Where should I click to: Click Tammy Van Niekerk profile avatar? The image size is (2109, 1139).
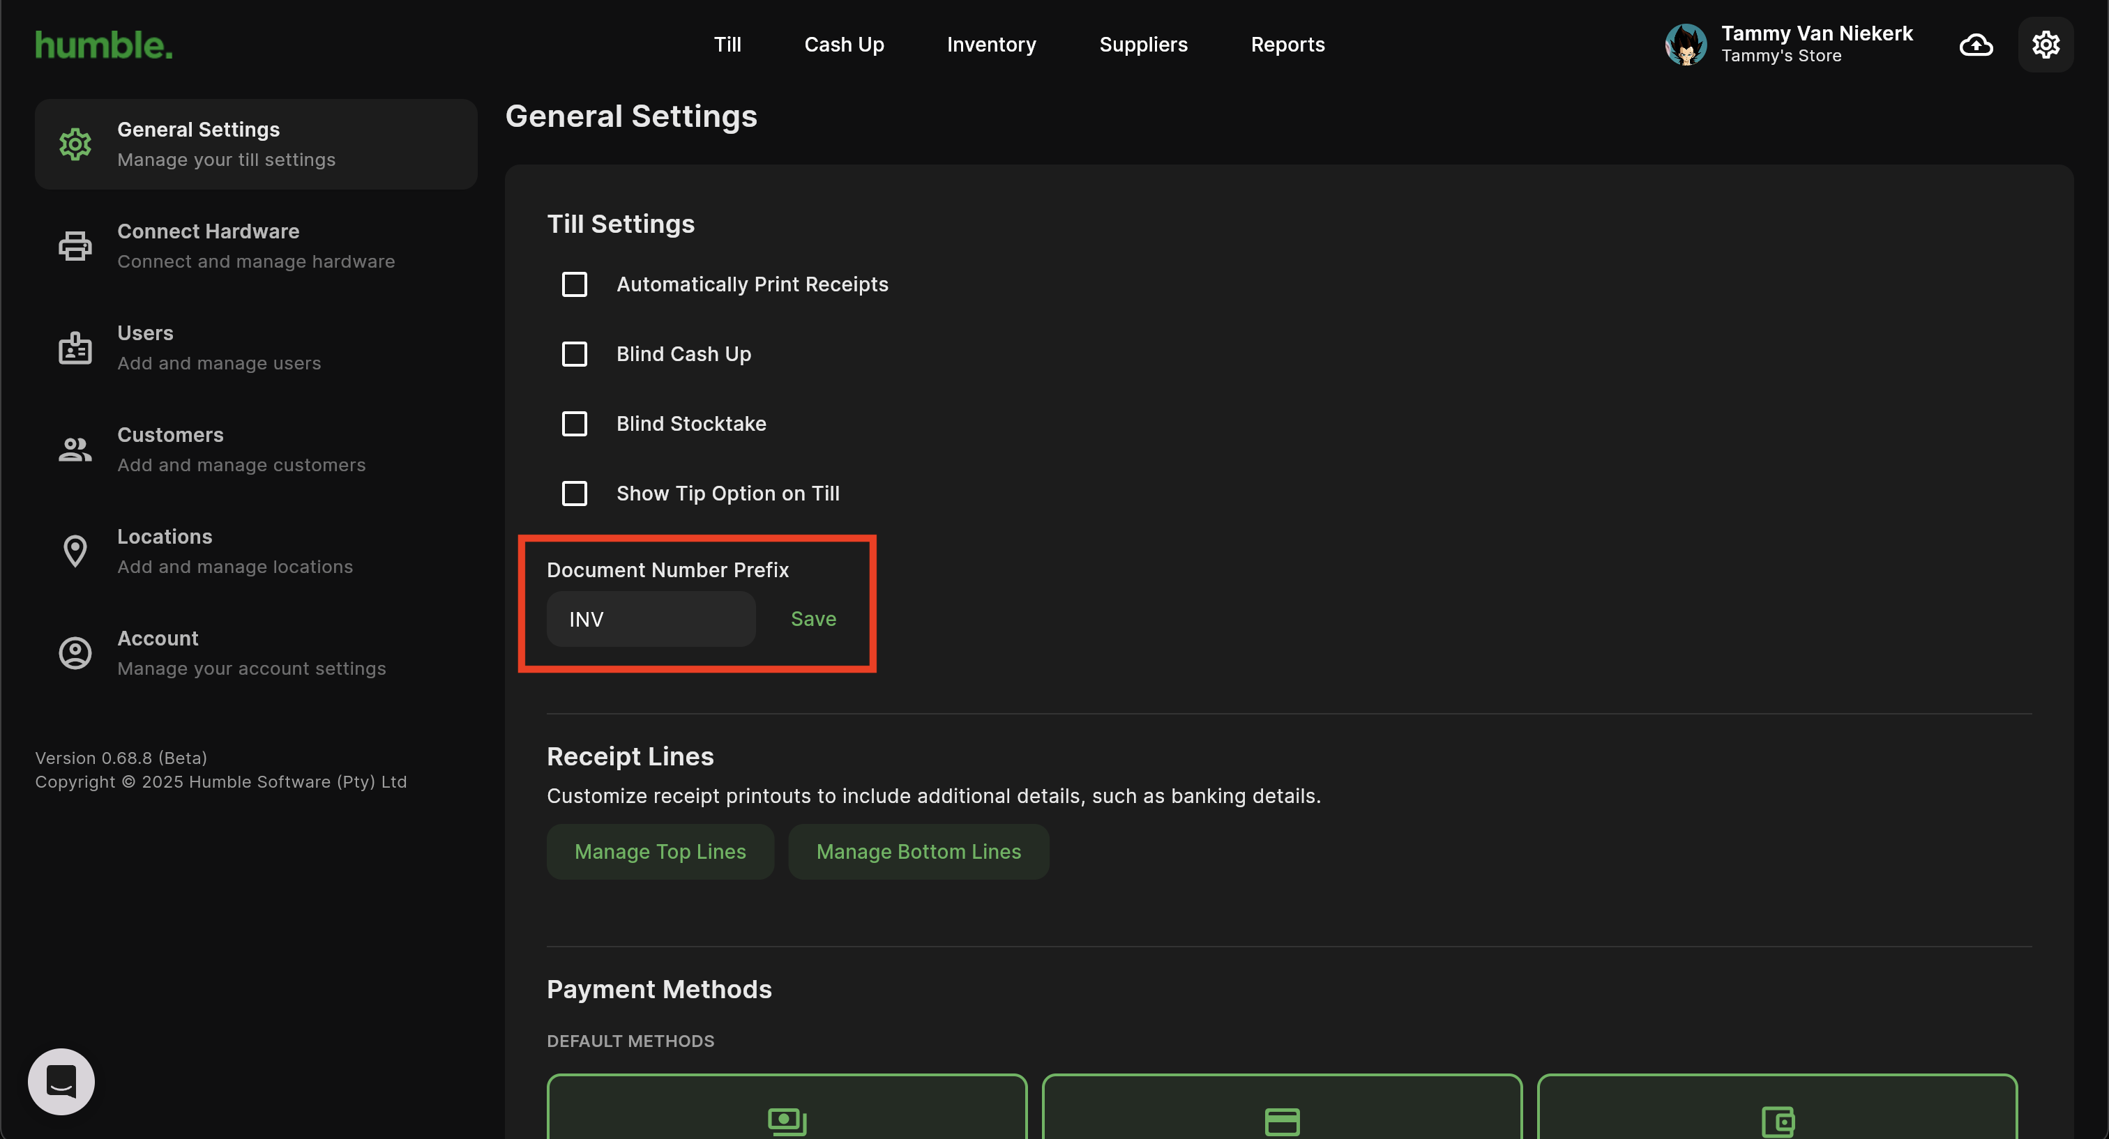tap(1686, 44)
